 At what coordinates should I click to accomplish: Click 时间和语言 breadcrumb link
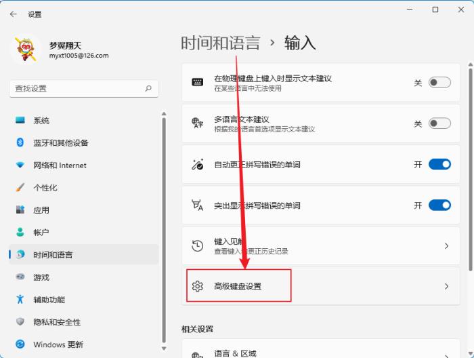click(x=220, y=43)
